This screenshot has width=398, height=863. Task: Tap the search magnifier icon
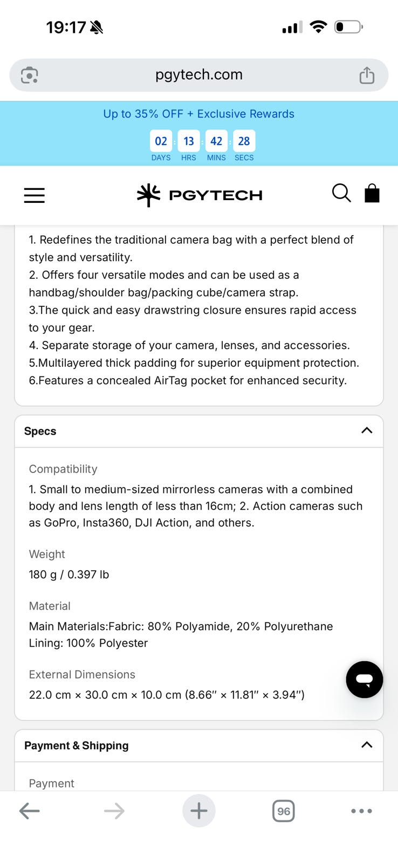(x=341, y=193)
